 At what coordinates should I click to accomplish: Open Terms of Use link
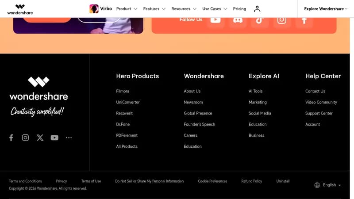click(x=91, y=181)
